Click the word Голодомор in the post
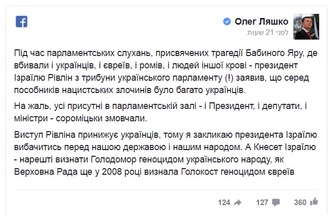330x219 pixels. pyautogui.click(x=113, y=160)
